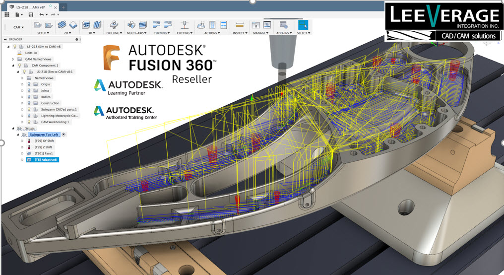Toggle visibility bulb of LS-218 root

pyautogui.click(x=15, y=46)
